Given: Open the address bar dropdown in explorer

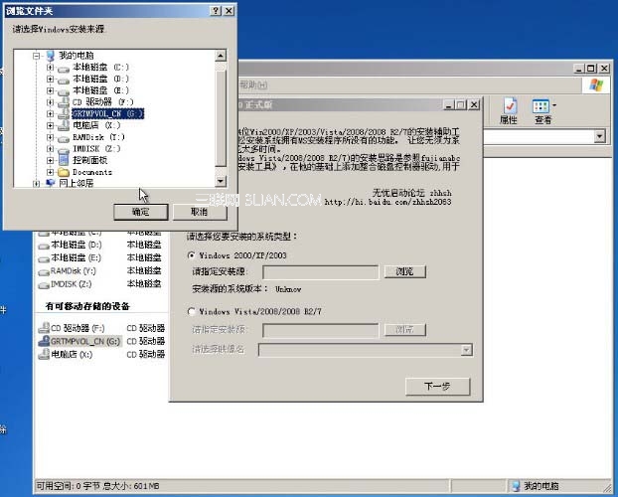Looking at the screenshot, I should [x=599, y=136].
